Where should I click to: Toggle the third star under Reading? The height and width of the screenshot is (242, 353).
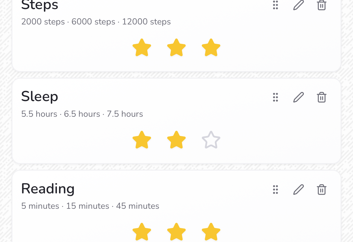click(x=211, y=232)
